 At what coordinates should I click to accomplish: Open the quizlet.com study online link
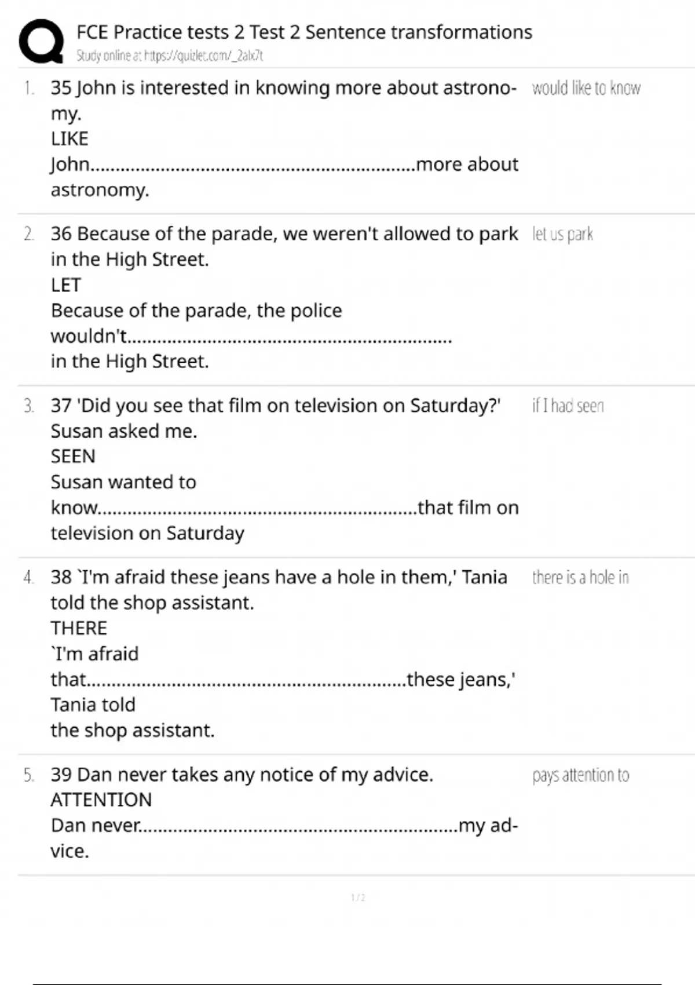[x=203, y=56]
